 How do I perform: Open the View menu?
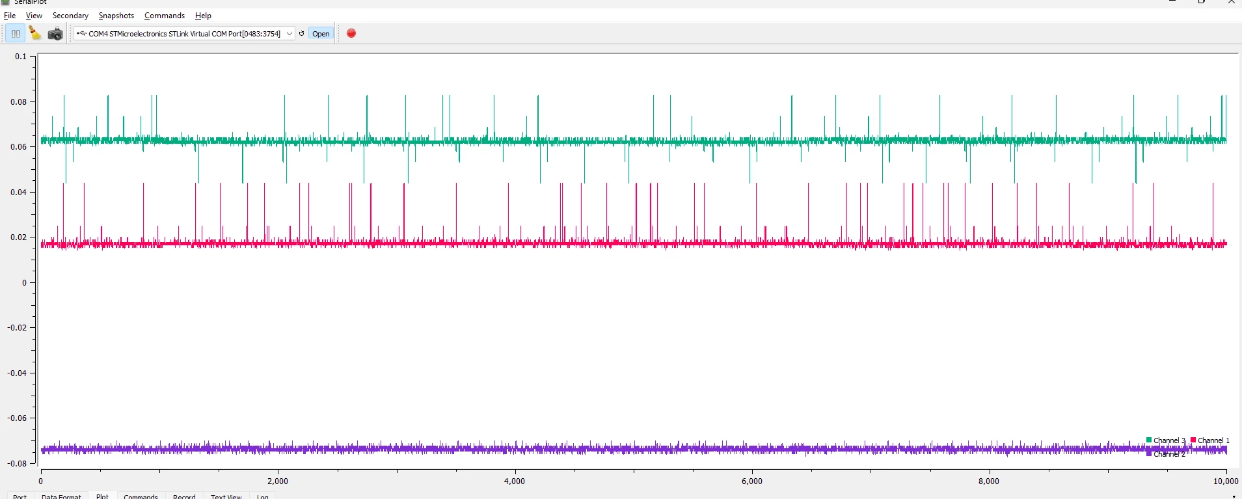[34, 16]
